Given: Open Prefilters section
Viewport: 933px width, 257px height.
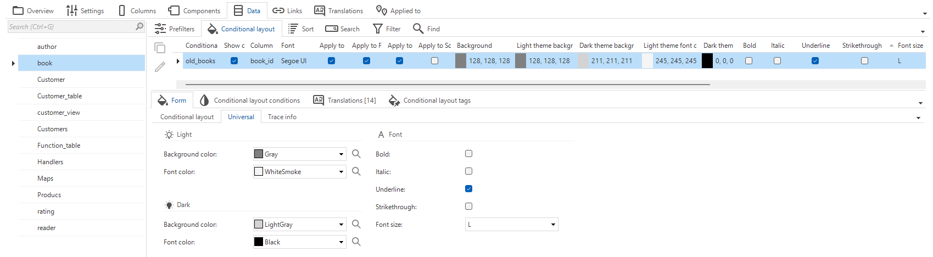Looking at the screenshot, I should (x=175, y=29).
